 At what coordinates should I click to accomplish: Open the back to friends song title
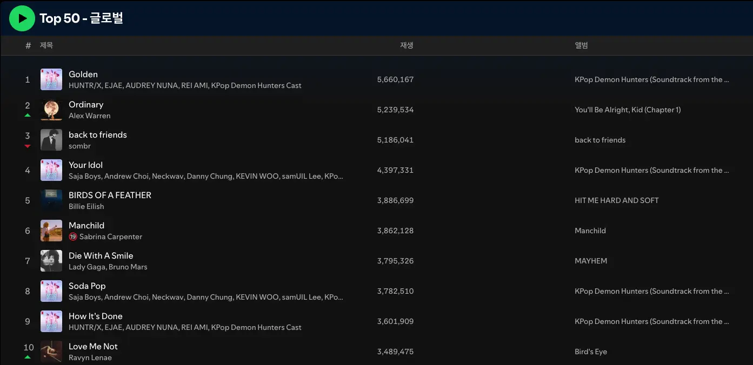click(x=98, y=134)
